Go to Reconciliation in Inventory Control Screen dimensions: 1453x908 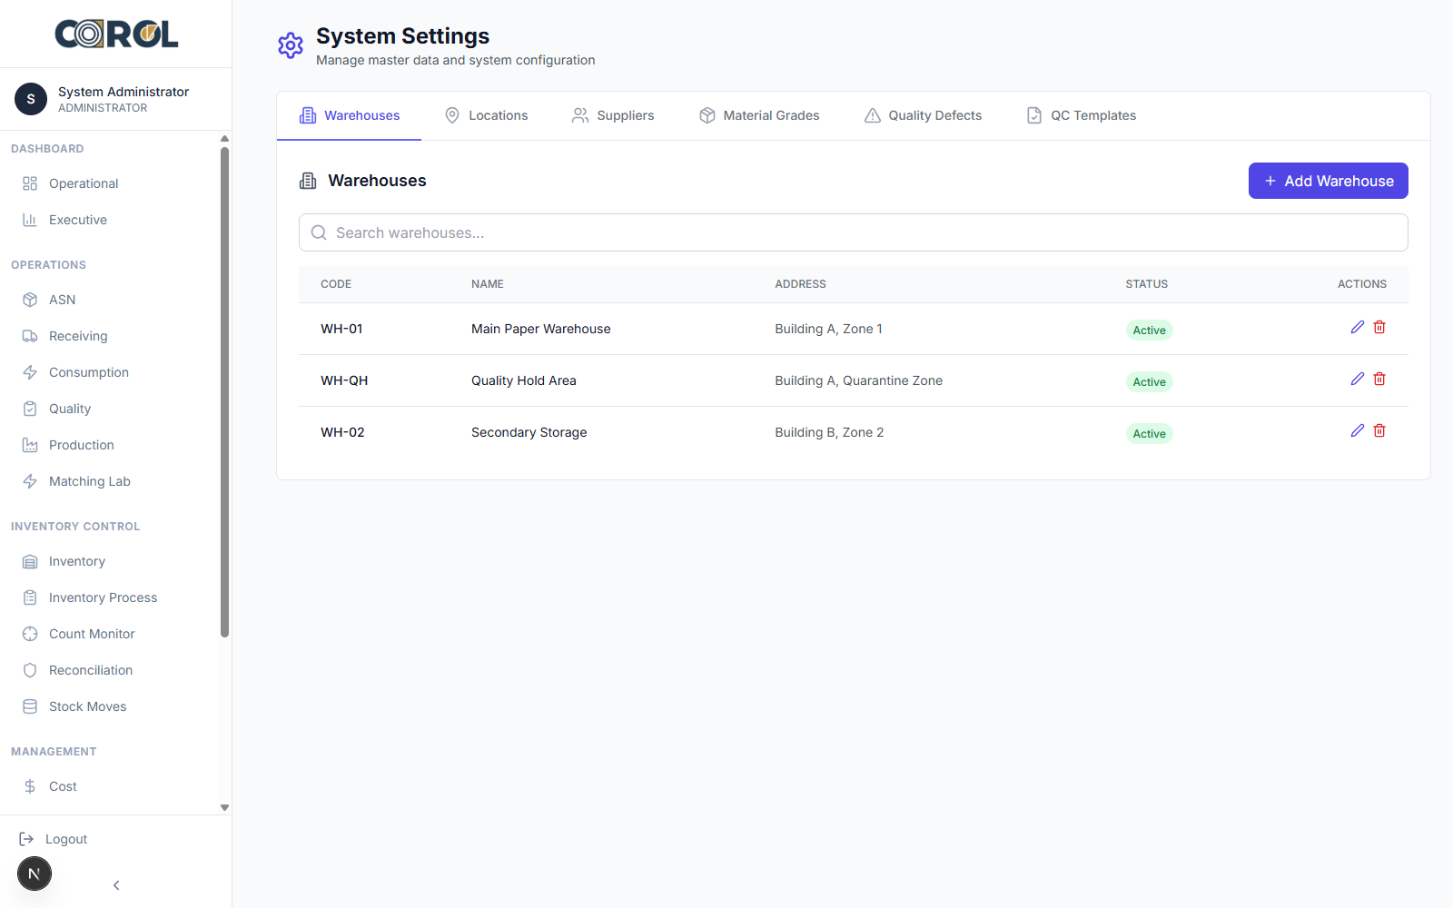point(90,670)
